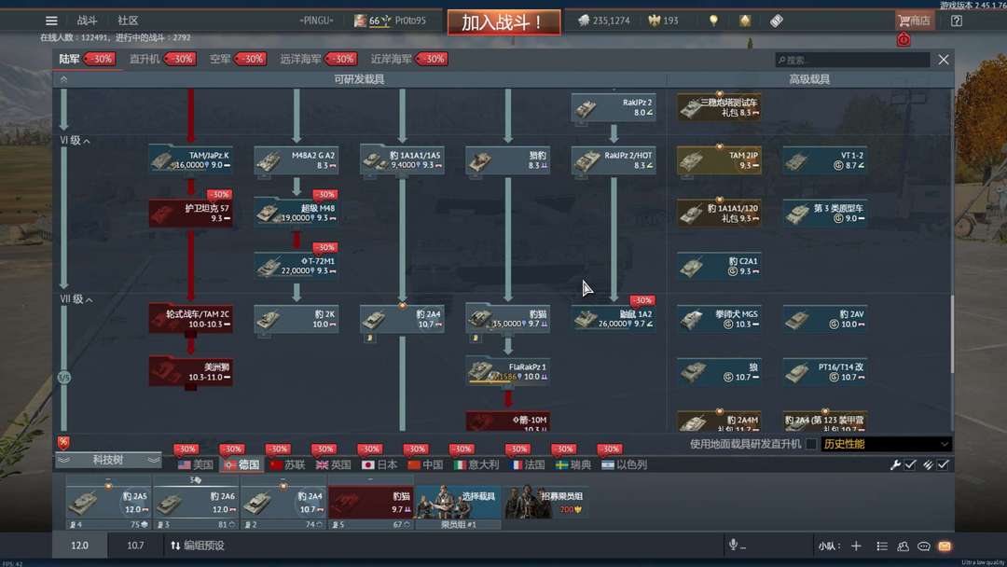Open the 战斗 menu
This screenshot has width=1007, height=567.
click(x=88, y=21)
